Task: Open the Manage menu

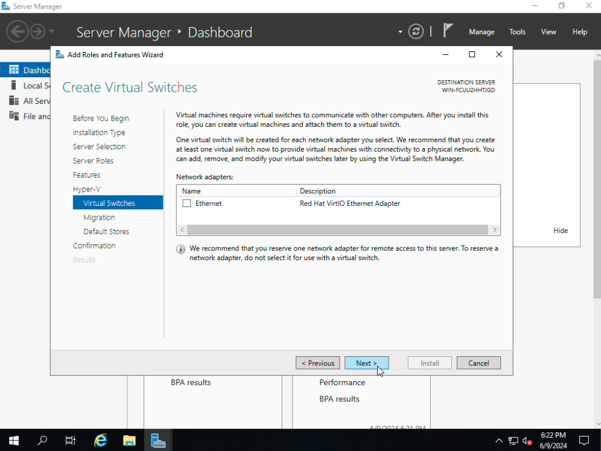Action: [x=482, y=32]
